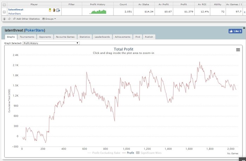Toggle the Profit Excluding Rake legend series
Viewport: 246px width, 161px height.
[x=104, y=153]
